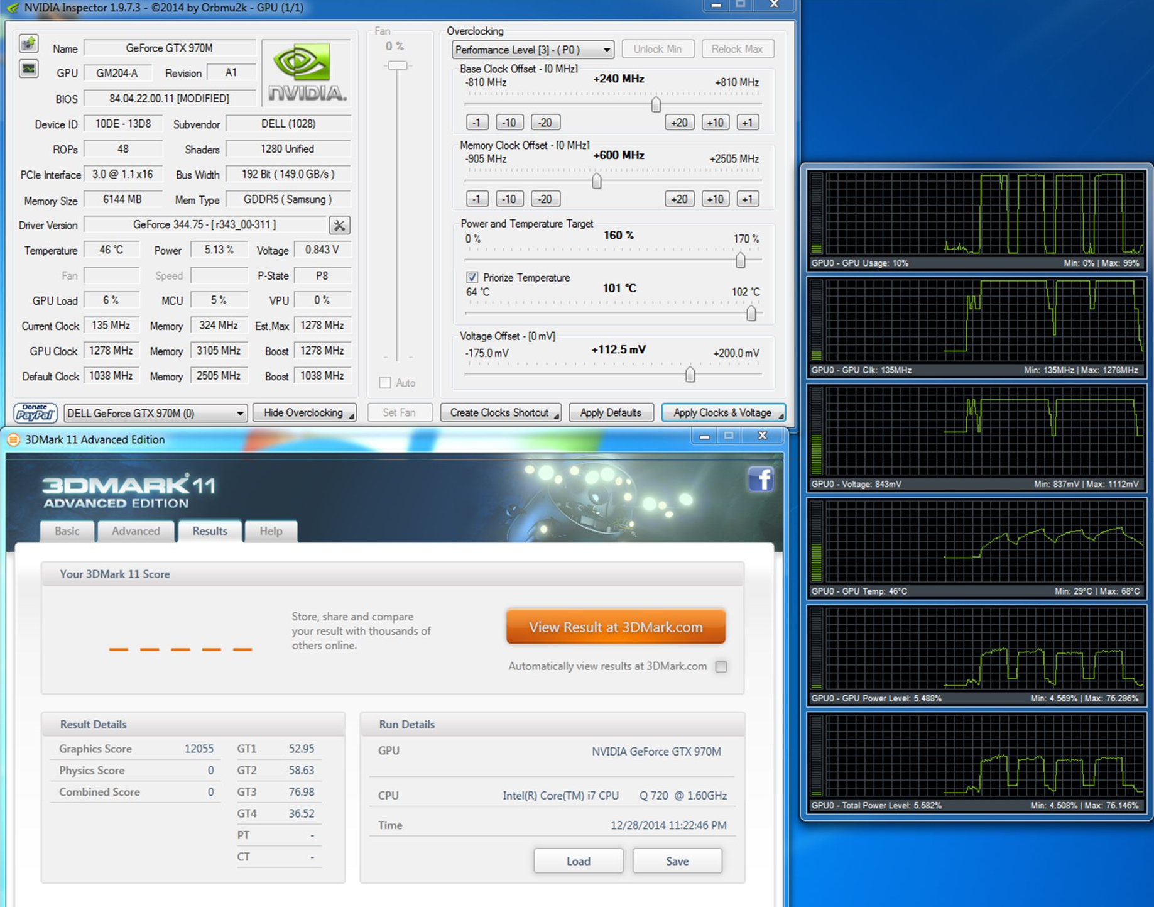Click Base Clock +1 button
Image resolution: width=1154 pixels, height=907 pixels.
point(747,123)
